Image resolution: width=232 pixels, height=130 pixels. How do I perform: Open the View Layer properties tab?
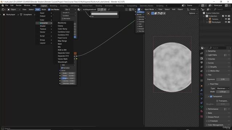click(x=202, y=67)
